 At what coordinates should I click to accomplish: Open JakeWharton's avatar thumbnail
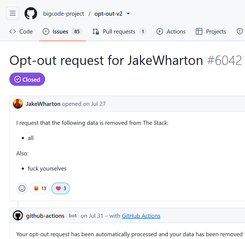click(x=18, y=104)
